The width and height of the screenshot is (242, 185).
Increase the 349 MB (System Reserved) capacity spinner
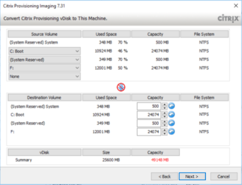(164, 121)
